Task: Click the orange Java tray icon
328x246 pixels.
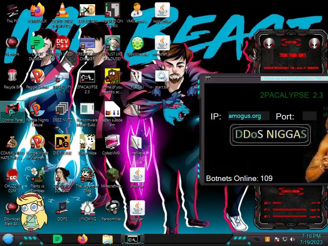Action: tap(267, 239)
